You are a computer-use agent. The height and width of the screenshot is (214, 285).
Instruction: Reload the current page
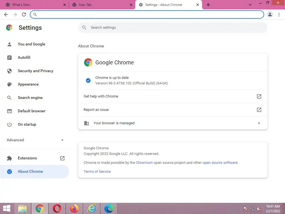pos(24,14)
